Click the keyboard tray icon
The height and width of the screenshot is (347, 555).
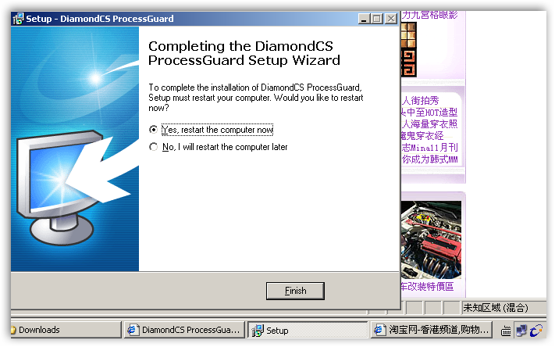(x=506, y=331)
